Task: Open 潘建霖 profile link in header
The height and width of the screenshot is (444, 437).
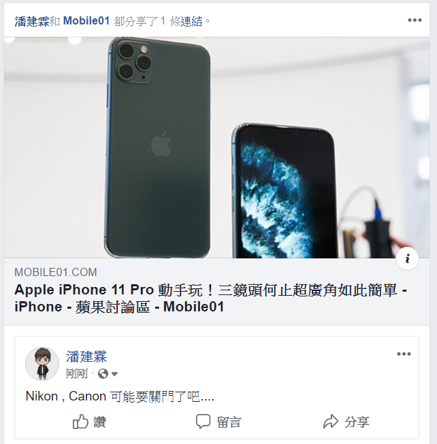Action: (x=32, y=21)
